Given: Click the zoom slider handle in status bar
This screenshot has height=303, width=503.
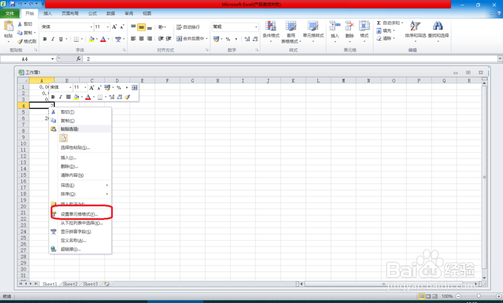Looking at the screenshot, I should 479,296.
